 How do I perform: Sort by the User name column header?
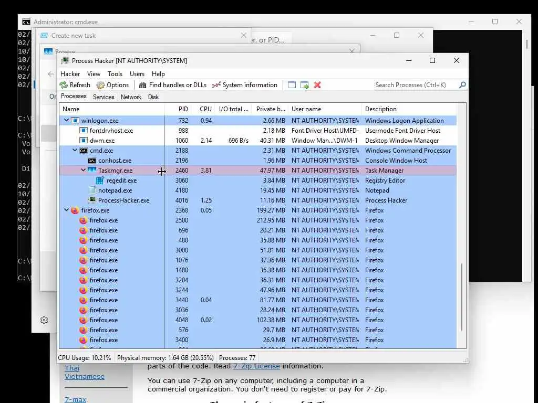pos(325,109)
